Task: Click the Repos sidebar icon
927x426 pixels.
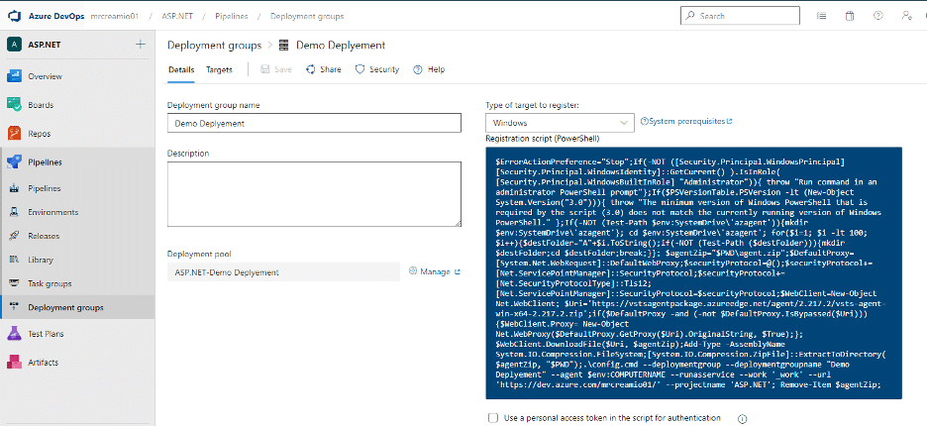Action: 15,133
